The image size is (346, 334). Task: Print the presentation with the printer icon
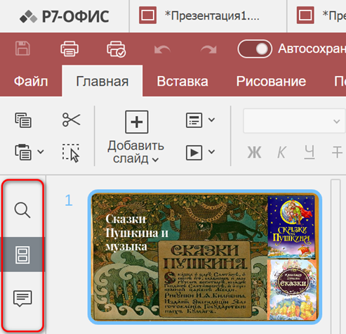(x=69, y=49)
